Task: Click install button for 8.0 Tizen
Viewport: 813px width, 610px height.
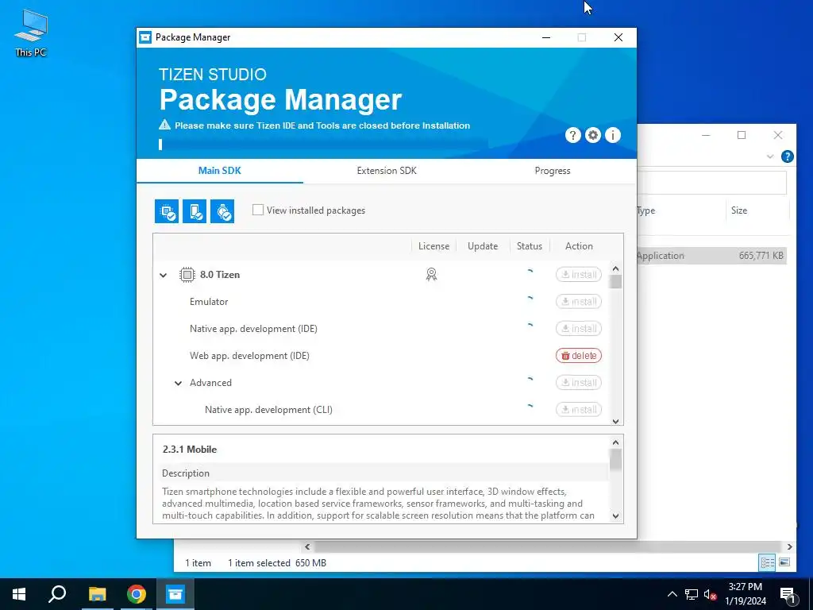Action: pos(579,274)
